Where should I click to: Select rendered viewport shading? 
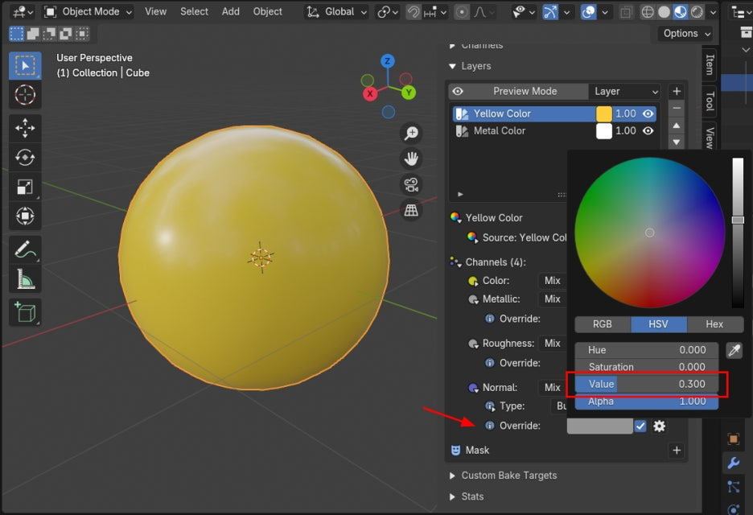coord(697,12)
